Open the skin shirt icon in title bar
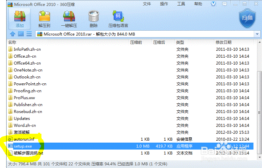This screenshot has height=168, width=262. click(213, 4)
